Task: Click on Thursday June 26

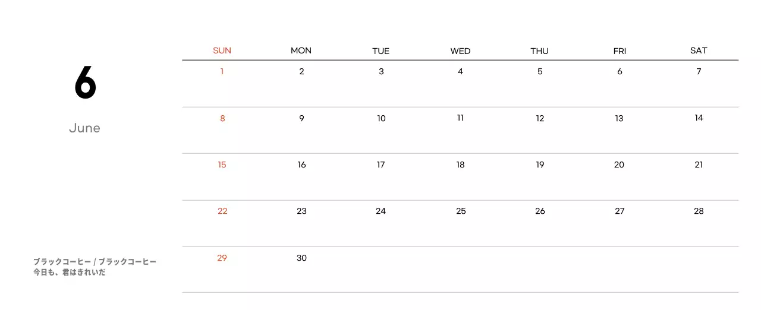Action: (540, 211)
